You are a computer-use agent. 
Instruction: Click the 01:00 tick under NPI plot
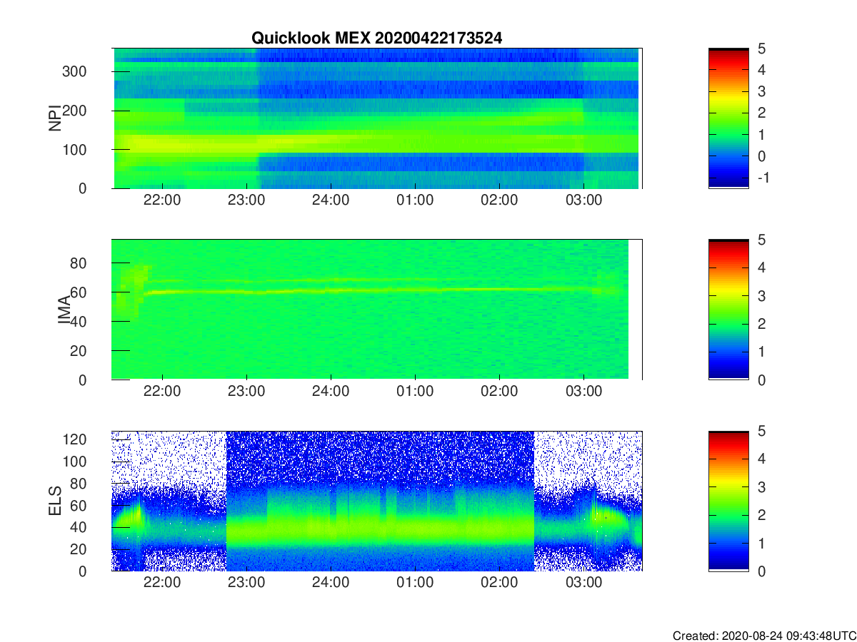415,200
